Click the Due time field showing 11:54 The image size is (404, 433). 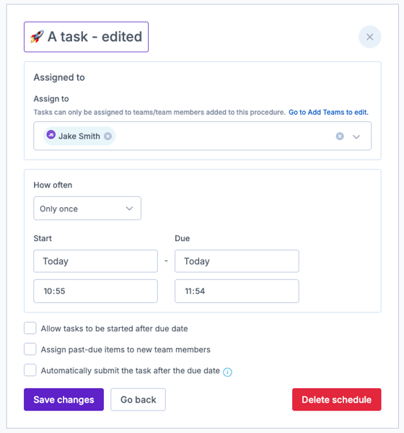[237, 291]
